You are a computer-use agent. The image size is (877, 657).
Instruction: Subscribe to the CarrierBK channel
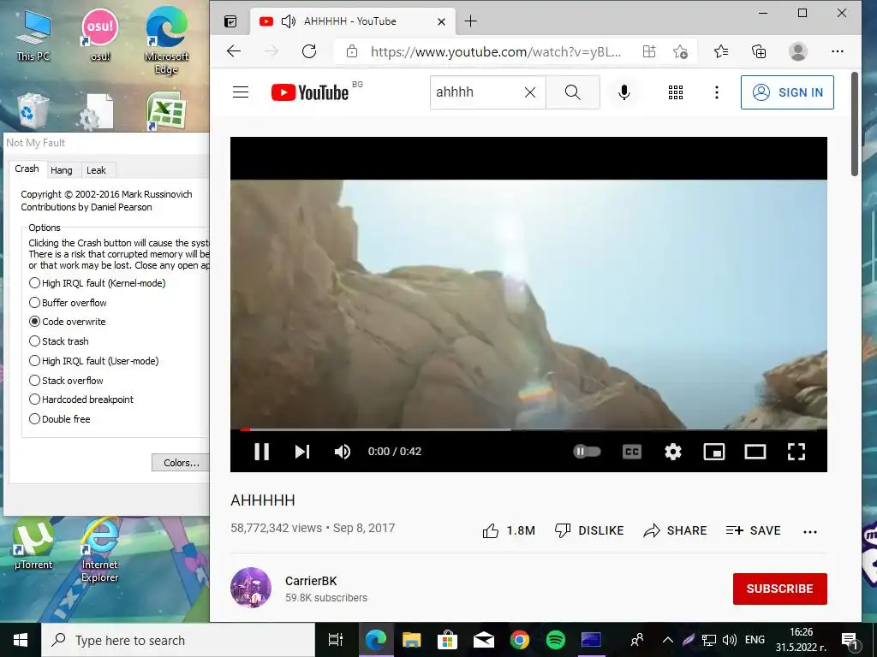(x=779, y=589)
